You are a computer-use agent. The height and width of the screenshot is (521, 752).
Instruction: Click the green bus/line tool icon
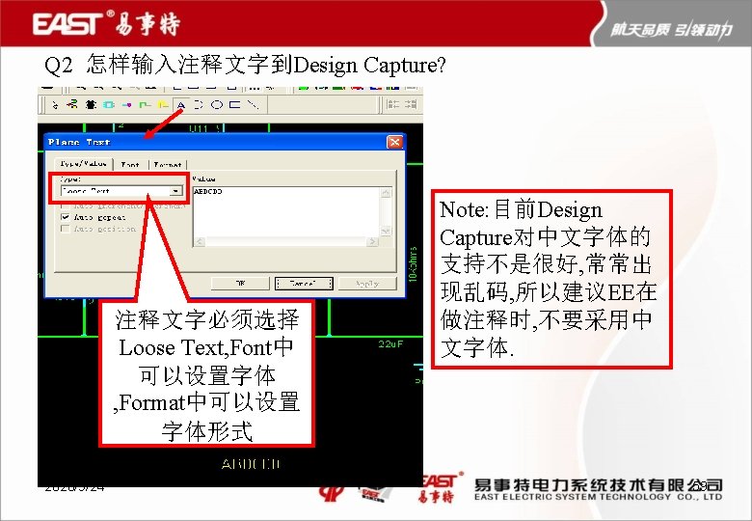(x=145, y=104)
